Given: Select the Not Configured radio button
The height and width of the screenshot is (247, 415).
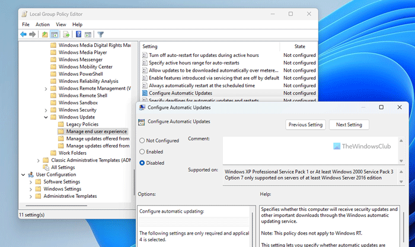Looking at the screenshot, I should click(142, 140).
